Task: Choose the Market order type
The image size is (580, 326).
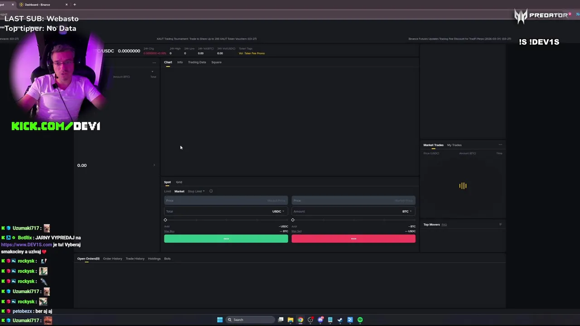Action: [x=179, y=191]
